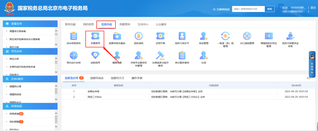
Task: Click the 综合信息报告 icon
Action: 73,36
